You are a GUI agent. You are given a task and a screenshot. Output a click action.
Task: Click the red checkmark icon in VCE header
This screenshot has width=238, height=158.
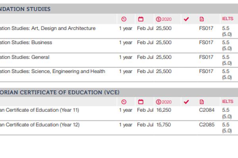[186, 102]
